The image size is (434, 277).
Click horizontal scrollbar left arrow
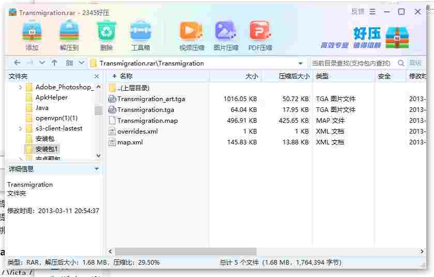click(x=110, y=251)
